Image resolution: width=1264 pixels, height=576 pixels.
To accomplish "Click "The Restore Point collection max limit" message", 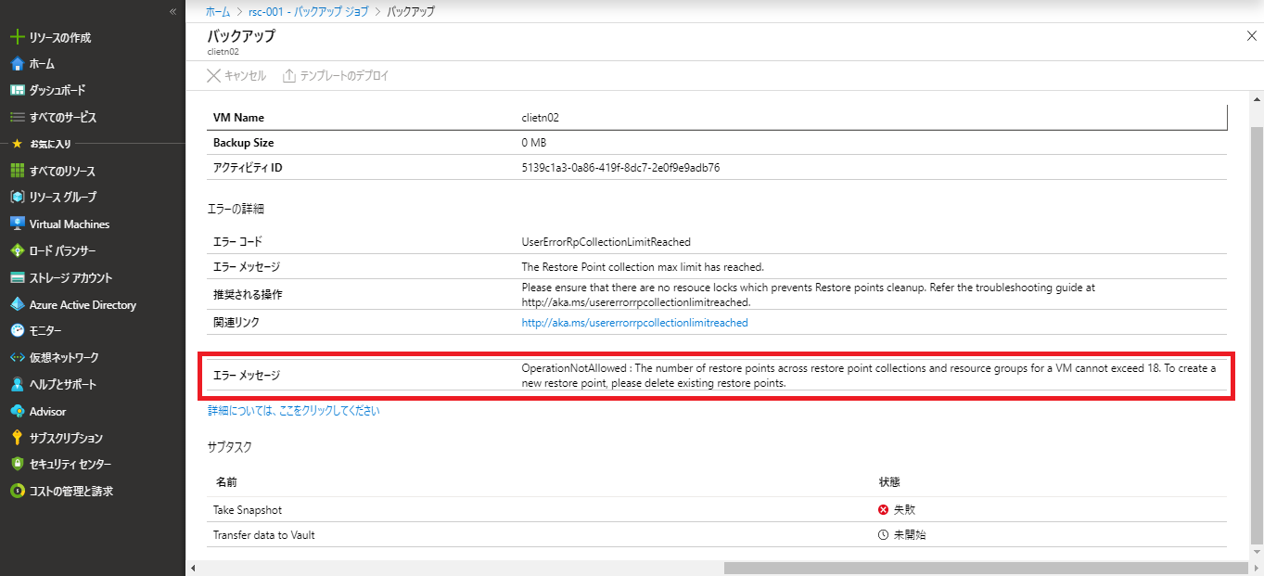I will tap(643, 266).
